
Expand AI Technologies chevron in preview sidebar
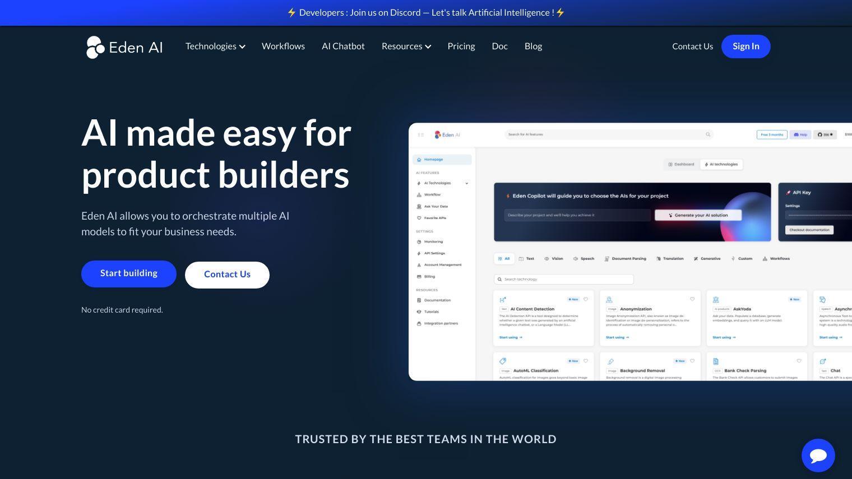coord(466,183)
